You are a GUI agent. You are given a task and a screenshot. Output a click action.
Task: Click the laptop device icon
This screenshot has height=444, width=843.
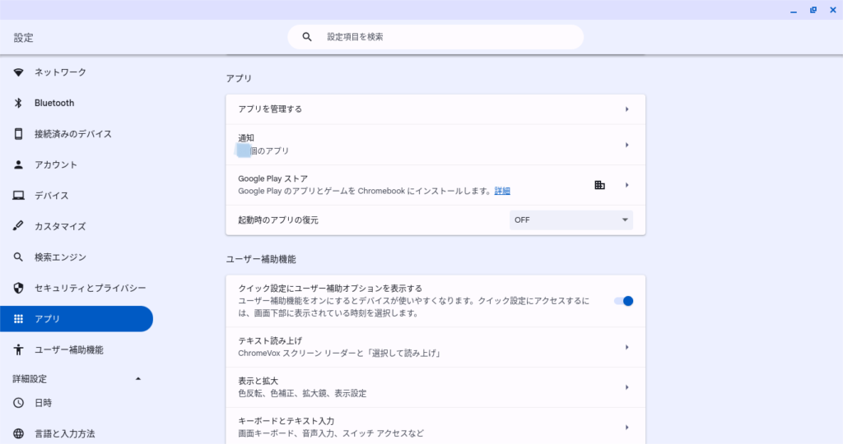19,196
